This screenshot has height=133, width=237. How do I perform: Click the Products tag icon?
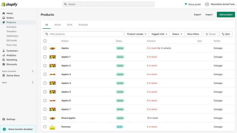click(4, 22)
